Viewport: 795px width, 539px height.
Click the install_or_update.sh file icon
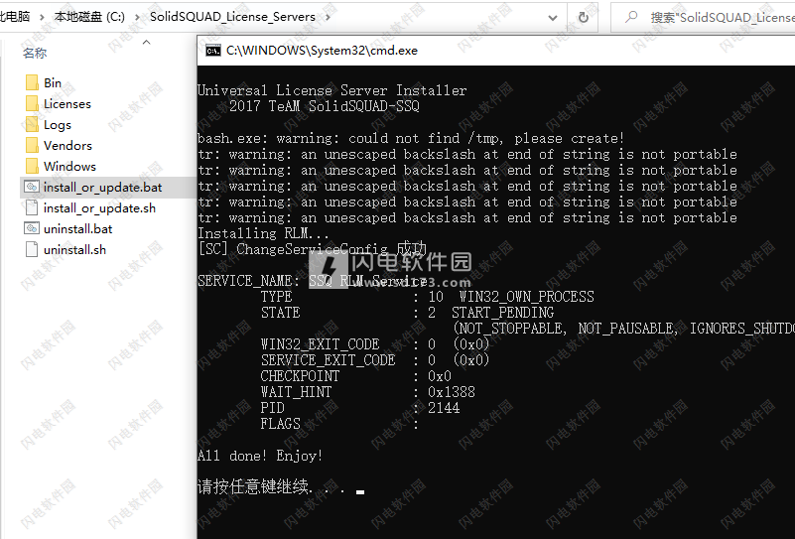click(x=32, y=207)
